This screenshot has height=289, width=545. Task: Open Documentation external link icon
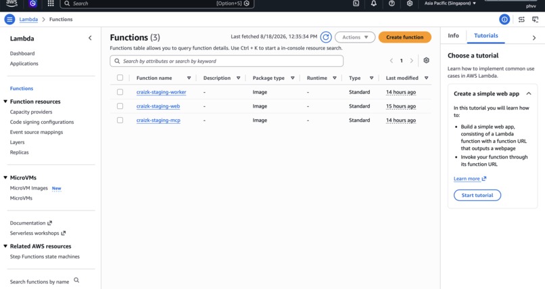coord(50,223)
